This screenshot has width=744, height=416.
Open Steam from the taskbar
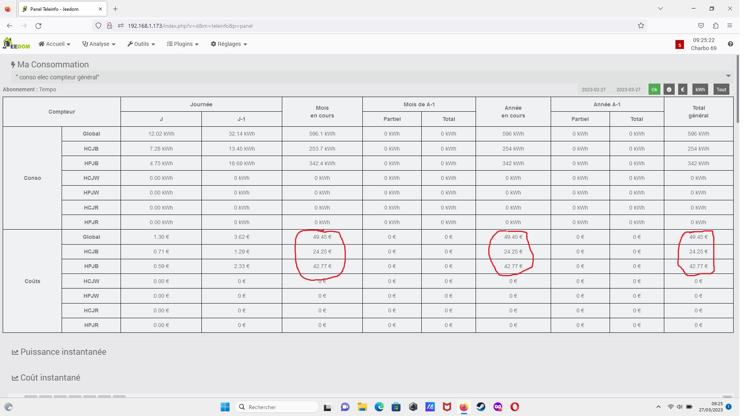(x=481, y=407)
